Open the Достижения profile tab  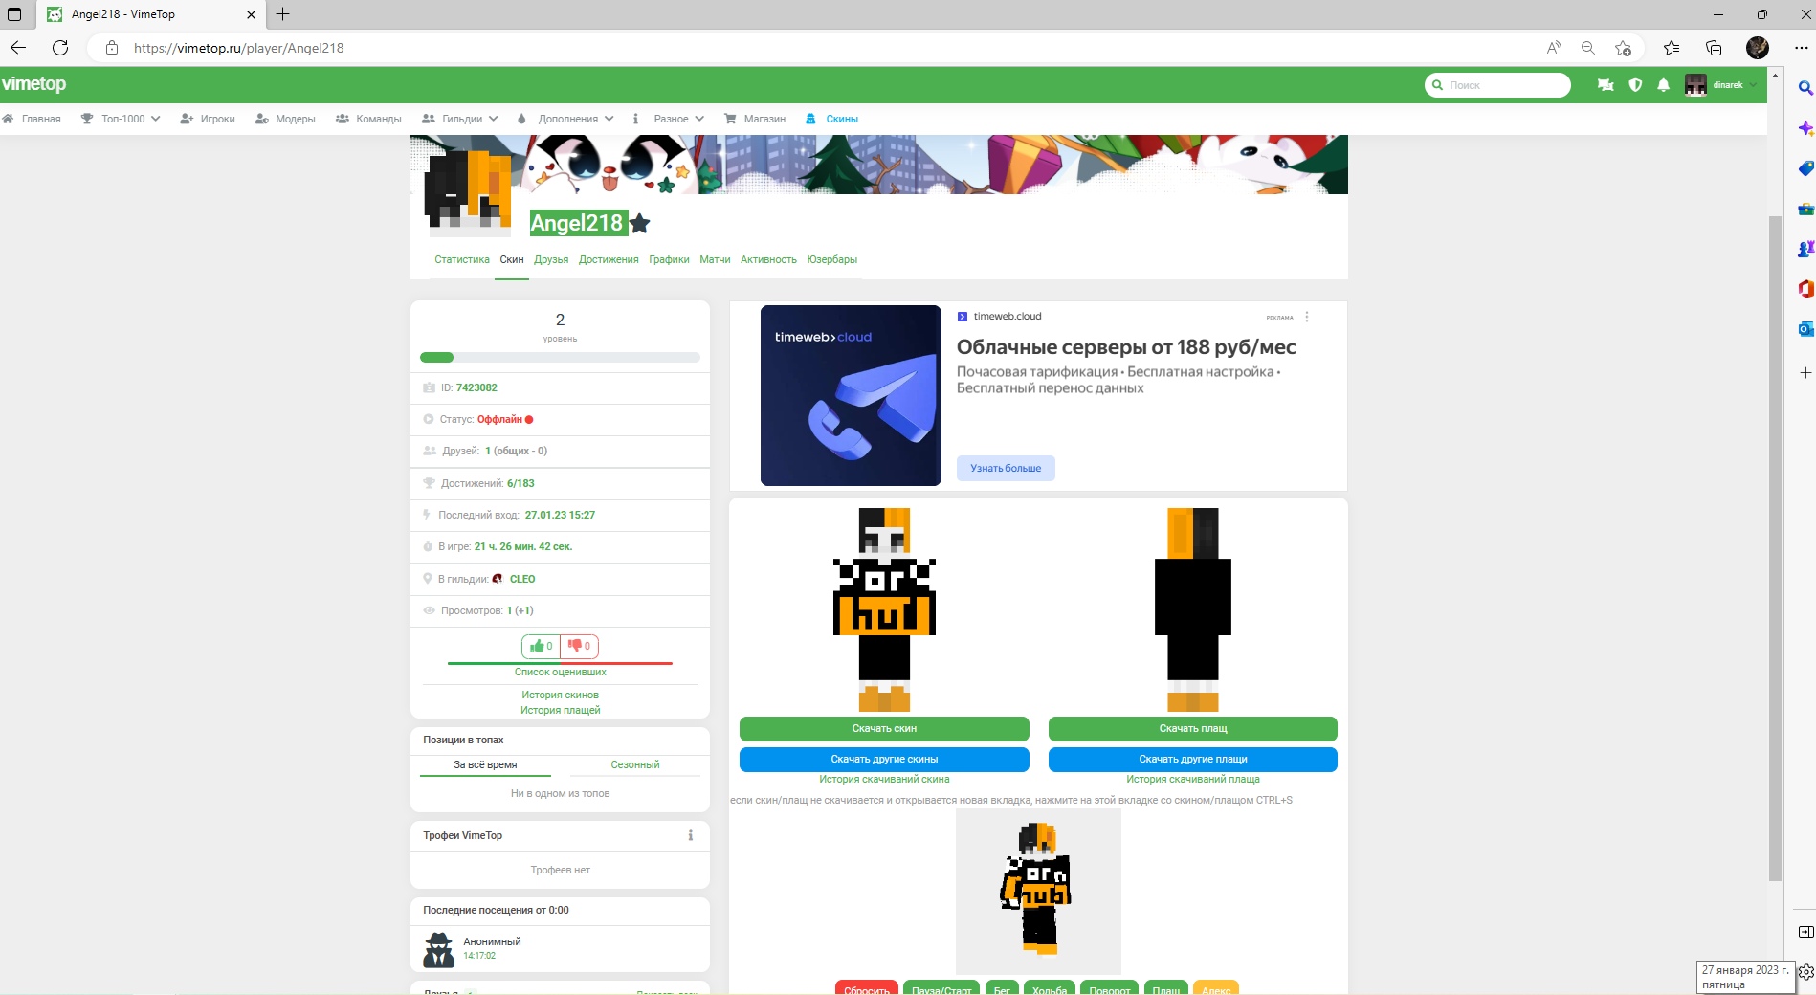[x=608, y=259]
